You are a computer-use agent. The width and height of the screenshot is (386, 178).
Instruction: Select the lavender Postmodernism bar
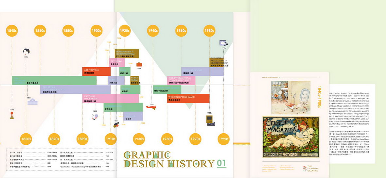tap(202, 71)
